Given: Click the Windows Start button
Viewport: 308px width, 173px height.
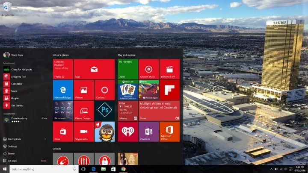Looking at the screenshot, I should [5, 169].
